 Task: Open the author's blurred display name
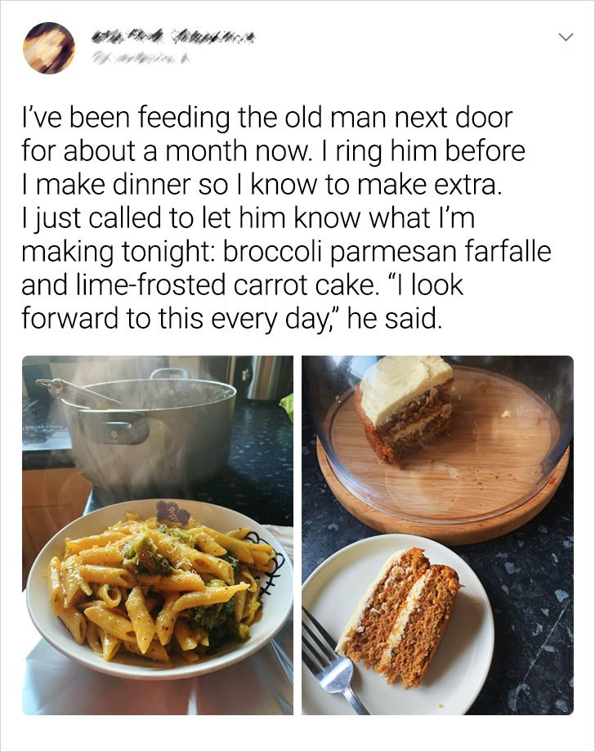172,37
